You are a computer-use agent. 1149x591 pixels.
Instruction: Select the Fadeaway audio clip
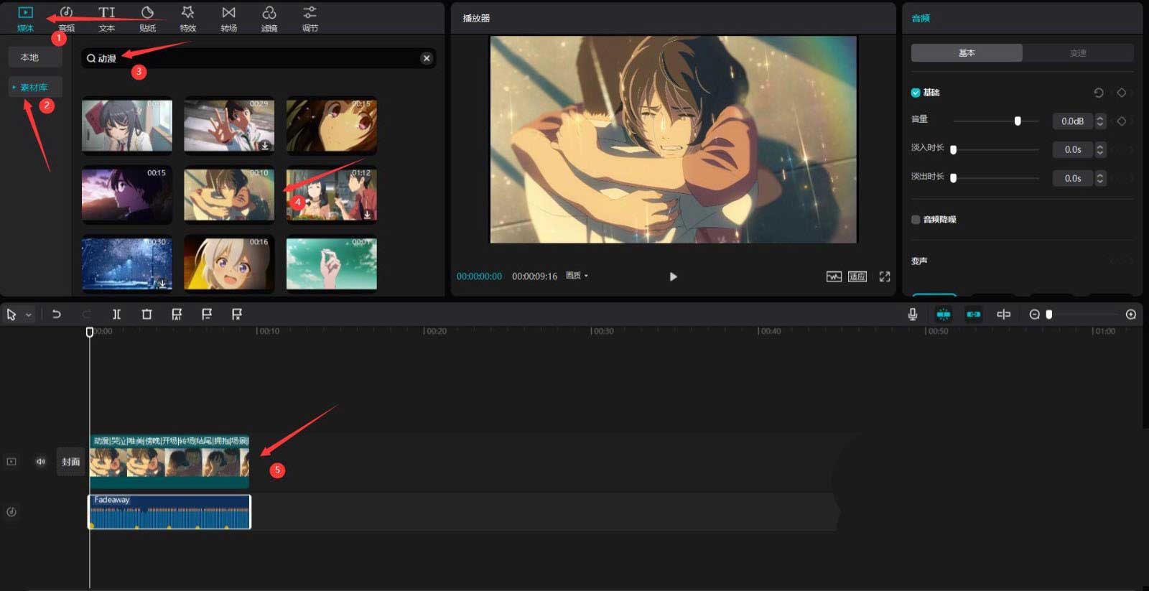(x=169, y=512)
